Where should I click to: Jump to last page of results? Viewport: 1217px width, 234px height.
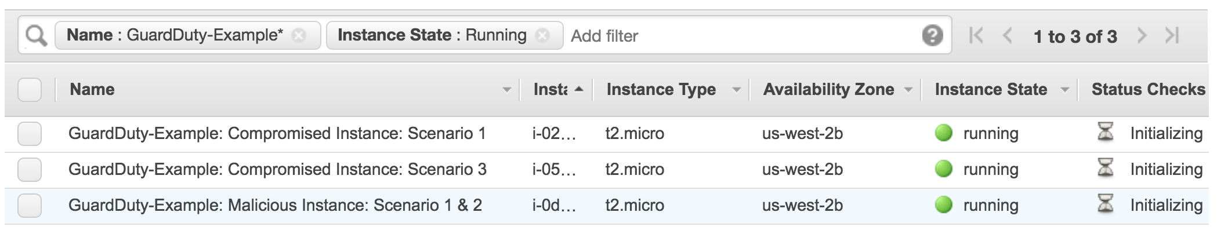click(1172, 36)
